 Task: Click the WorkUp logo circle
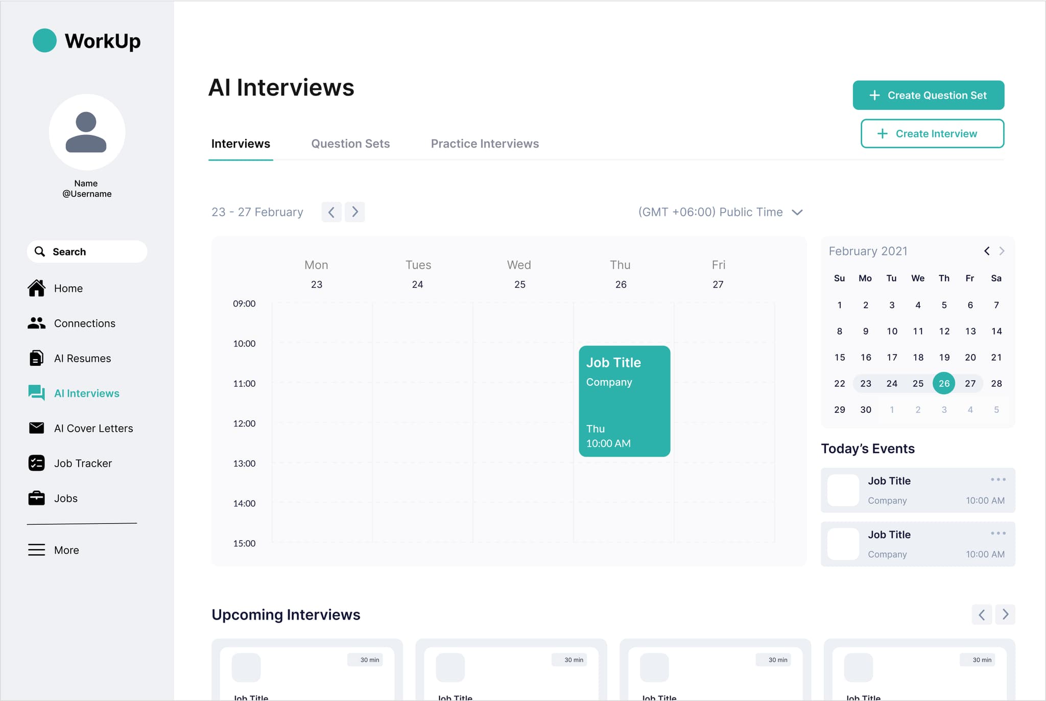coord(45,40)
